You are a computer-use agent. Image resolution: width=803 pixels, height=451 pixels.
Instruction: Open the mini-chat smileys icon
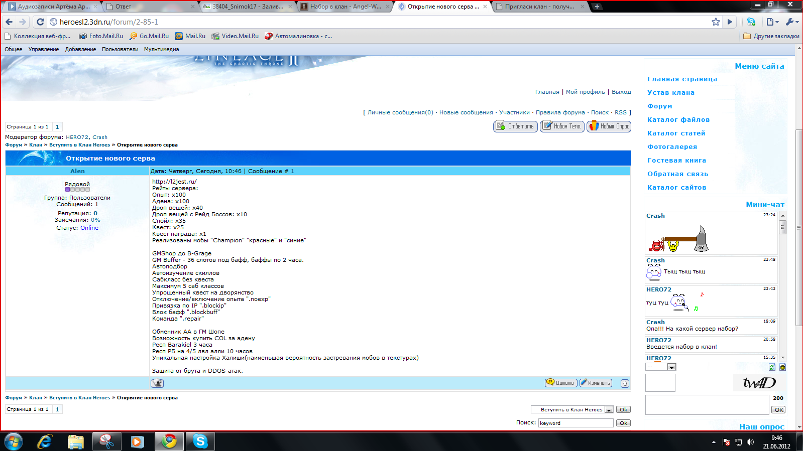pos(782,367)
